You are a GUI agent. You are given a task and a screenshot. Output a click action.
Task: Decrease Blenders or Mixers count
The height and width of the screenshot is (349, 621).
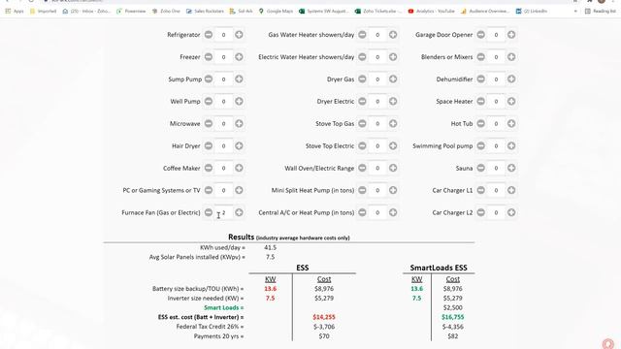pyautogui.click(x=481, y=57)
